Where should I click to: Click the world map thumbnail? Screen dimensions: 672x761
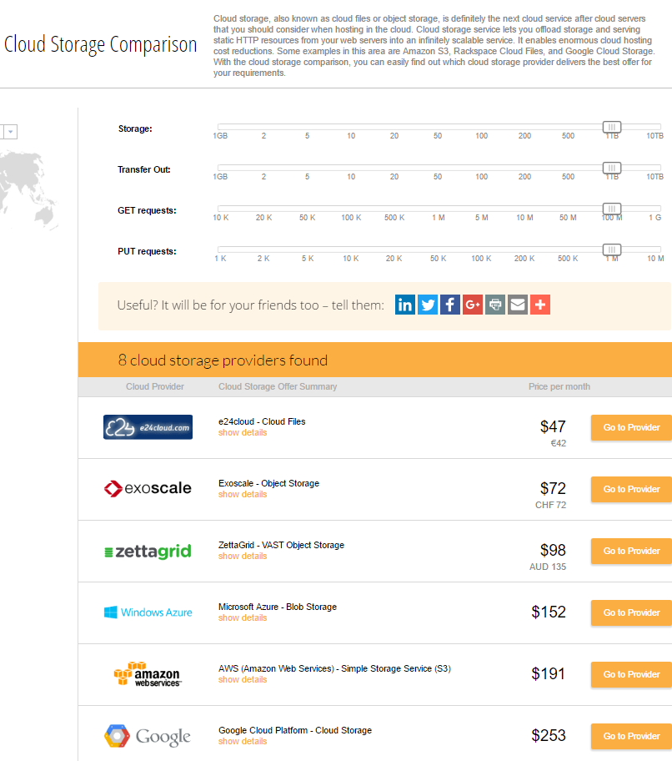click(x=29, y=189)
